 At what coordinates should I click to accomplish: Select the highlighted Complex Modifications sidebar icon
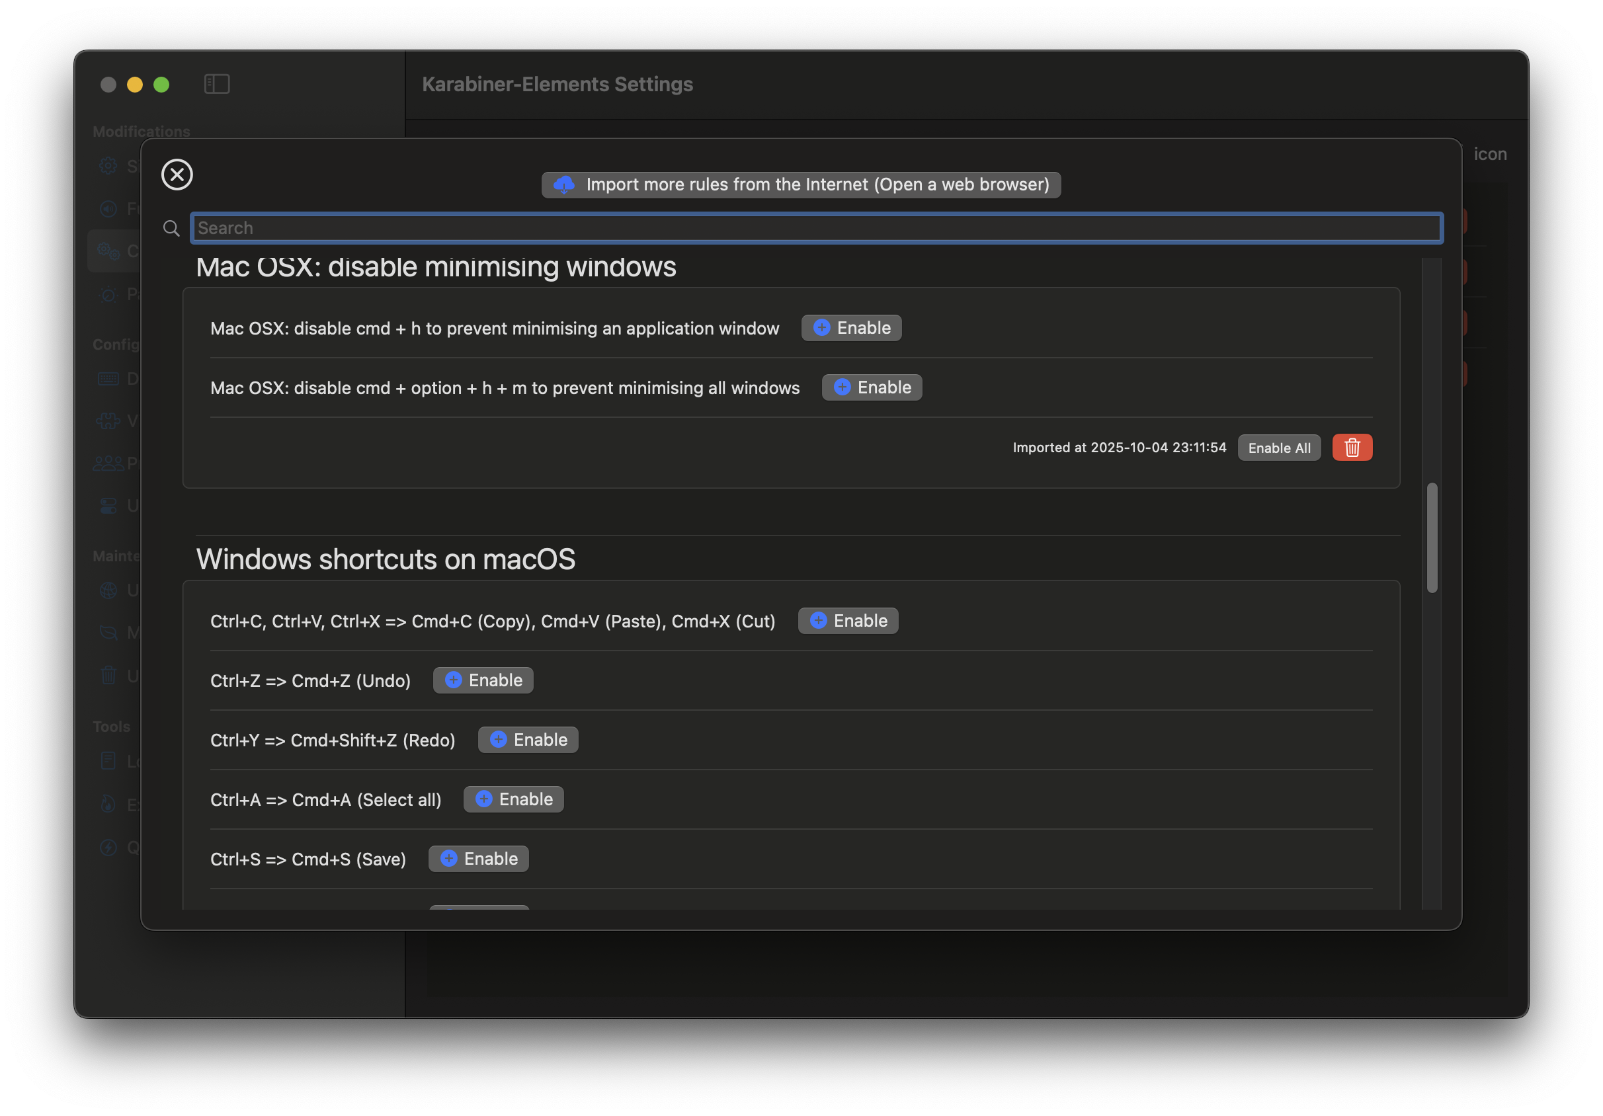click(x=108, y=251)
